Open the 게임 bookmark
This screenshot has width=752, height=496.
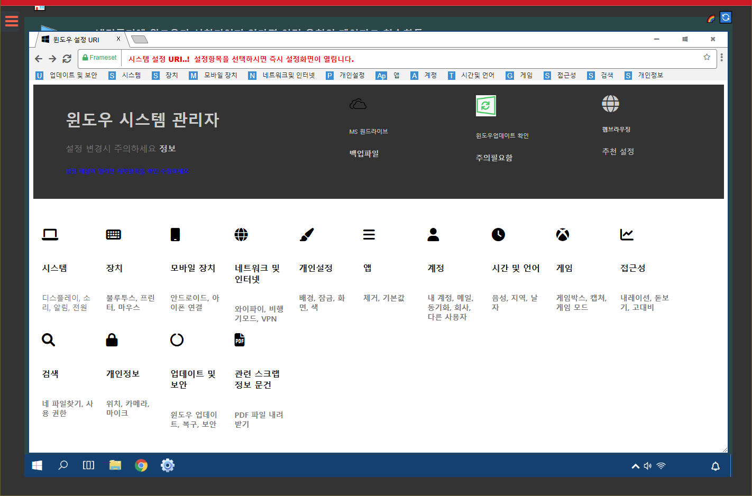pyautogui.click(x=519, y=76)
